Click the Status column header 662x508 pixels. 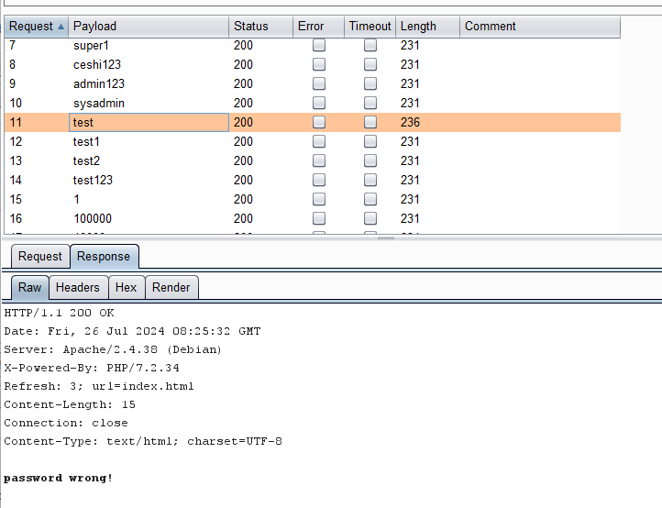(260, 27)
